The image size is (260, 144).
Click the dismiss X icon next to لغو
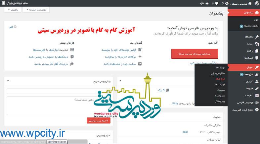[15, 27]
